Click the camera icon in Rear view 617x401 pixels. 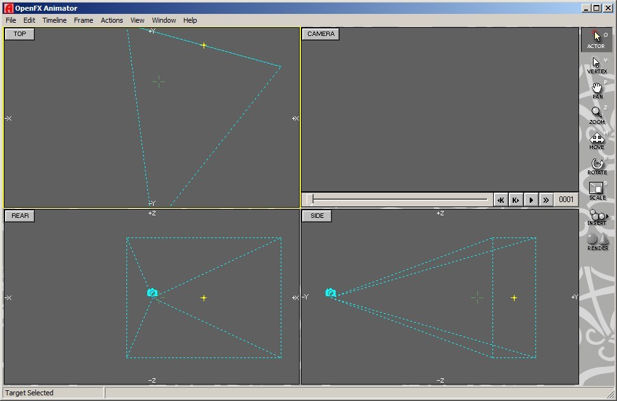coord(152,292)
